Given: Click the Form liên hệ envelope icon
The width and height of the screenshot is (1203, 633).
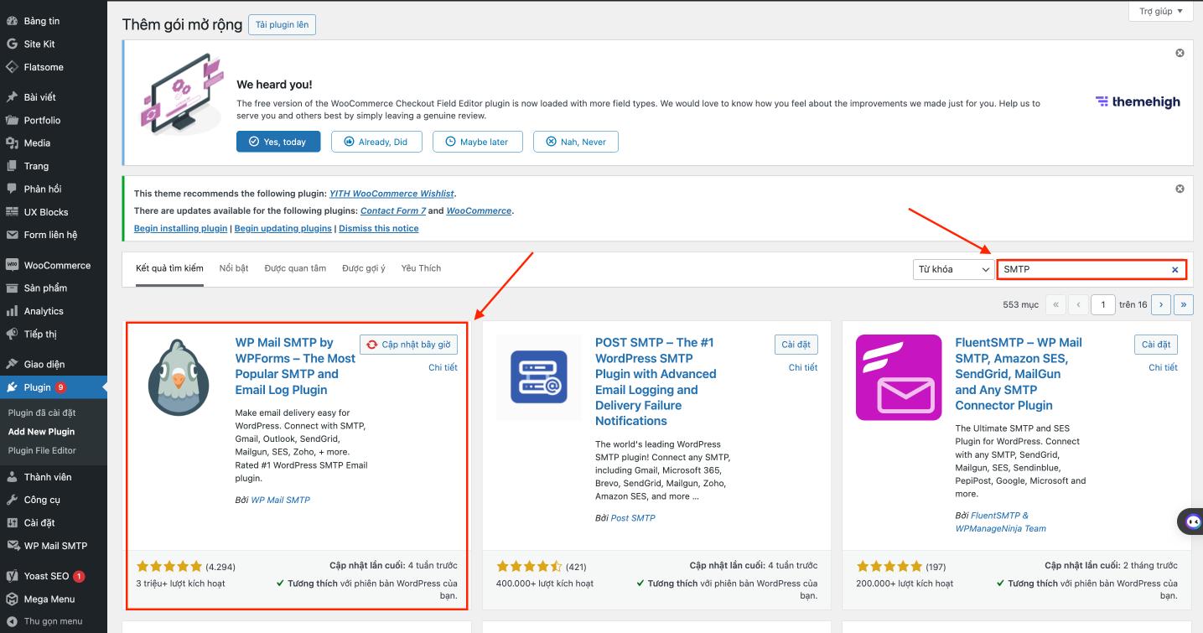Looking at the screenshot, I should tap(12, 235).
